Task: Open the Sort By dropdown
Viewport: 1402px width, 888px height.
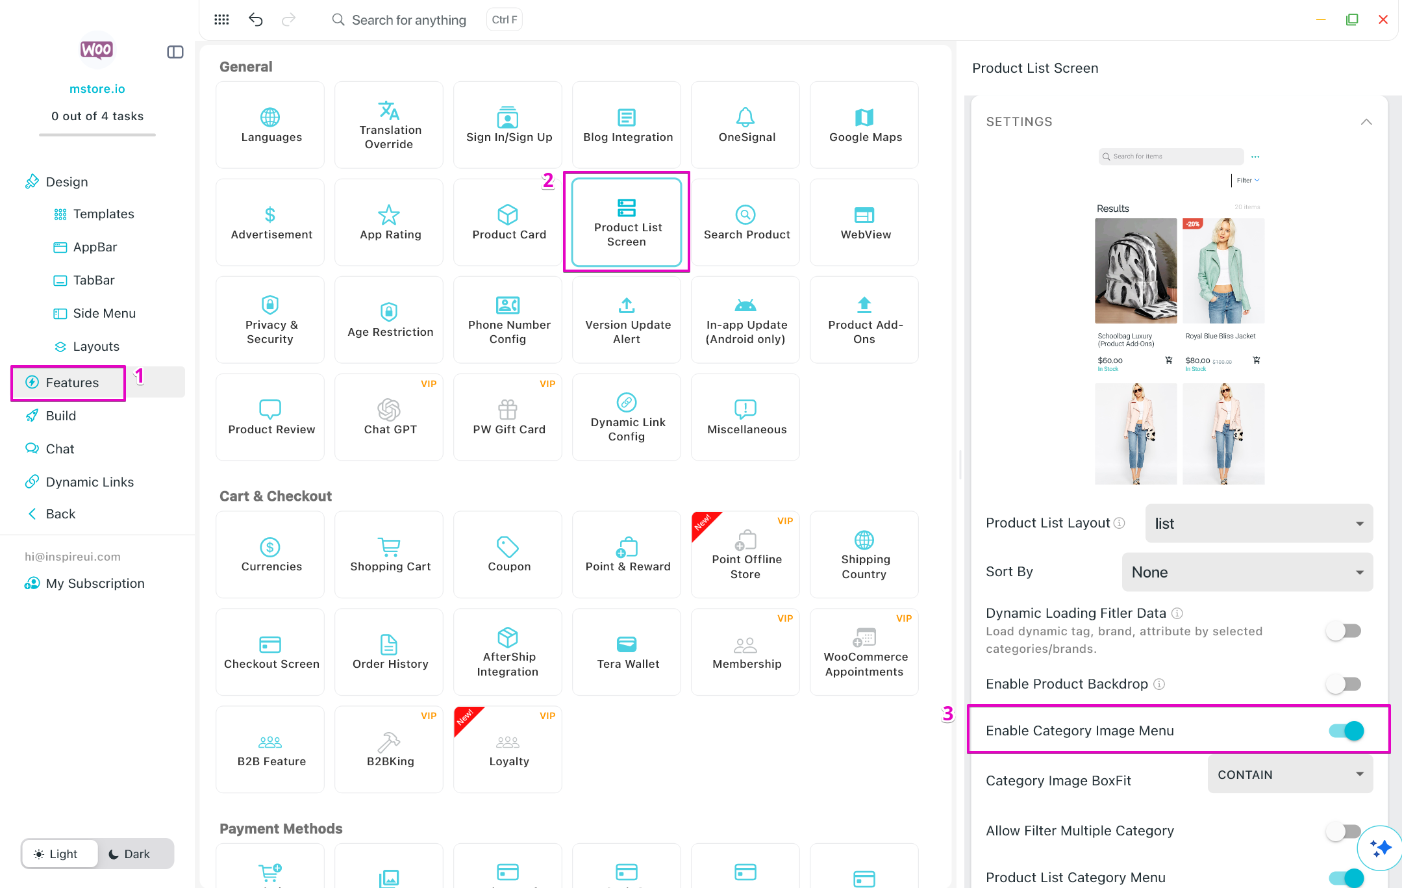Action: click(1247, 572)
